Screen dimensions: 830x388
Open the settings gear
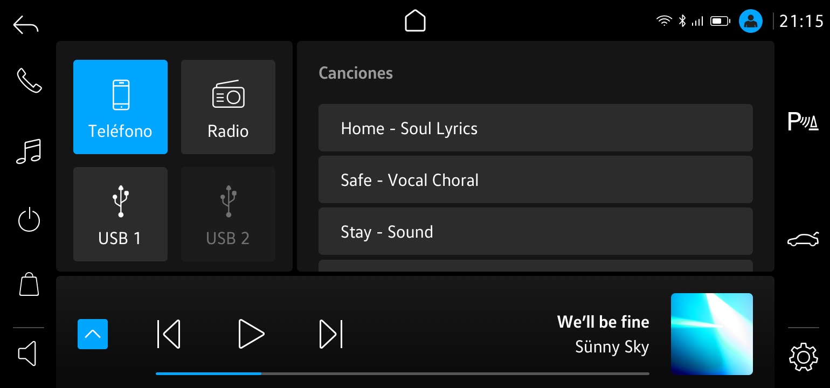point(803,356)
